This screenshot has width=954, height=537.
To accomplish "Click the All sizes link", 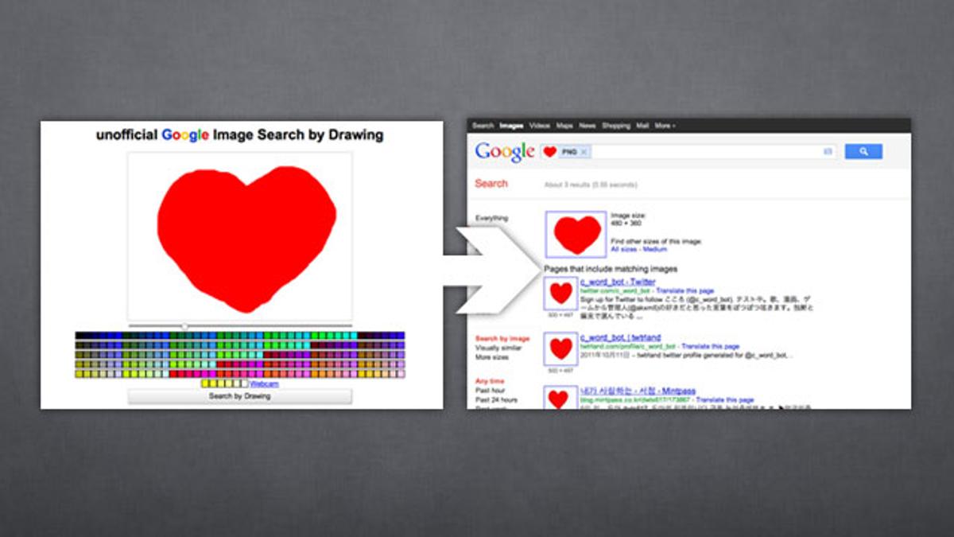I will [623, 249].
